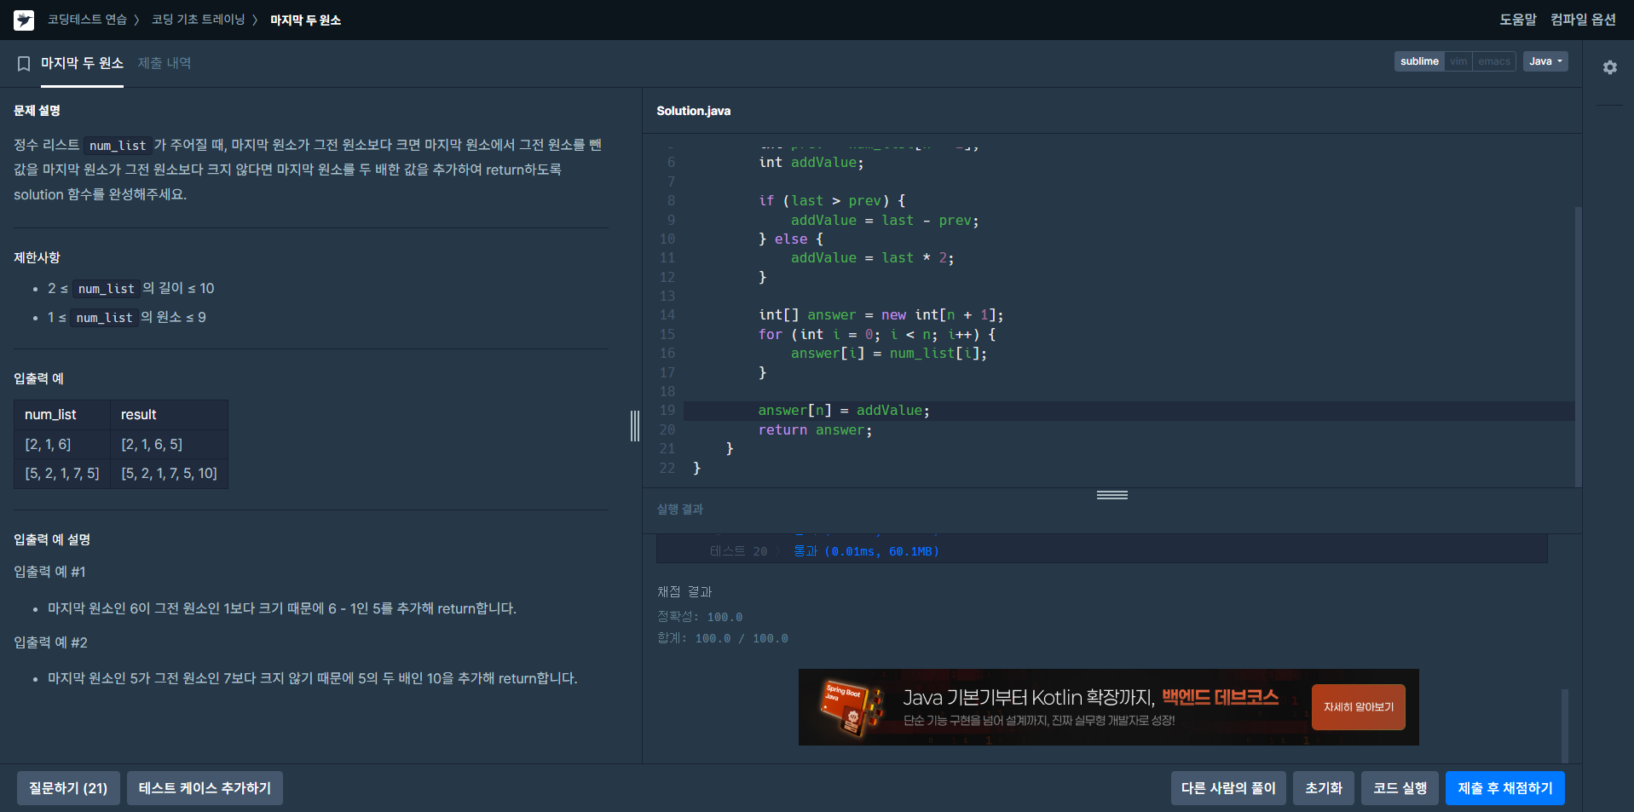
Task: Select the sublime key binding mode
Action: [1419, 61]
